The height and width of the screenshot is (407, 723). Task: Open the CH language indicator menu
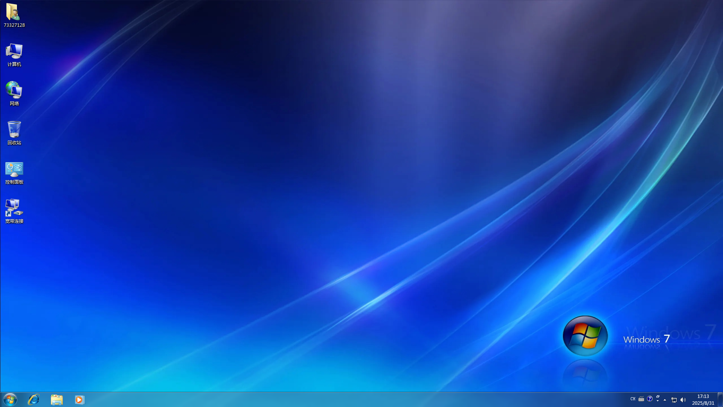point(632,399)
